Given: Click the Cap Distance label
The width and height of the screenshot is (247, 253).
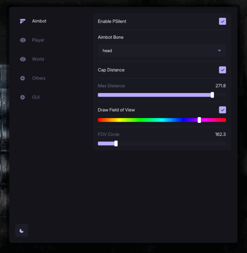Looking at the screenshot, I should point(111,70).
